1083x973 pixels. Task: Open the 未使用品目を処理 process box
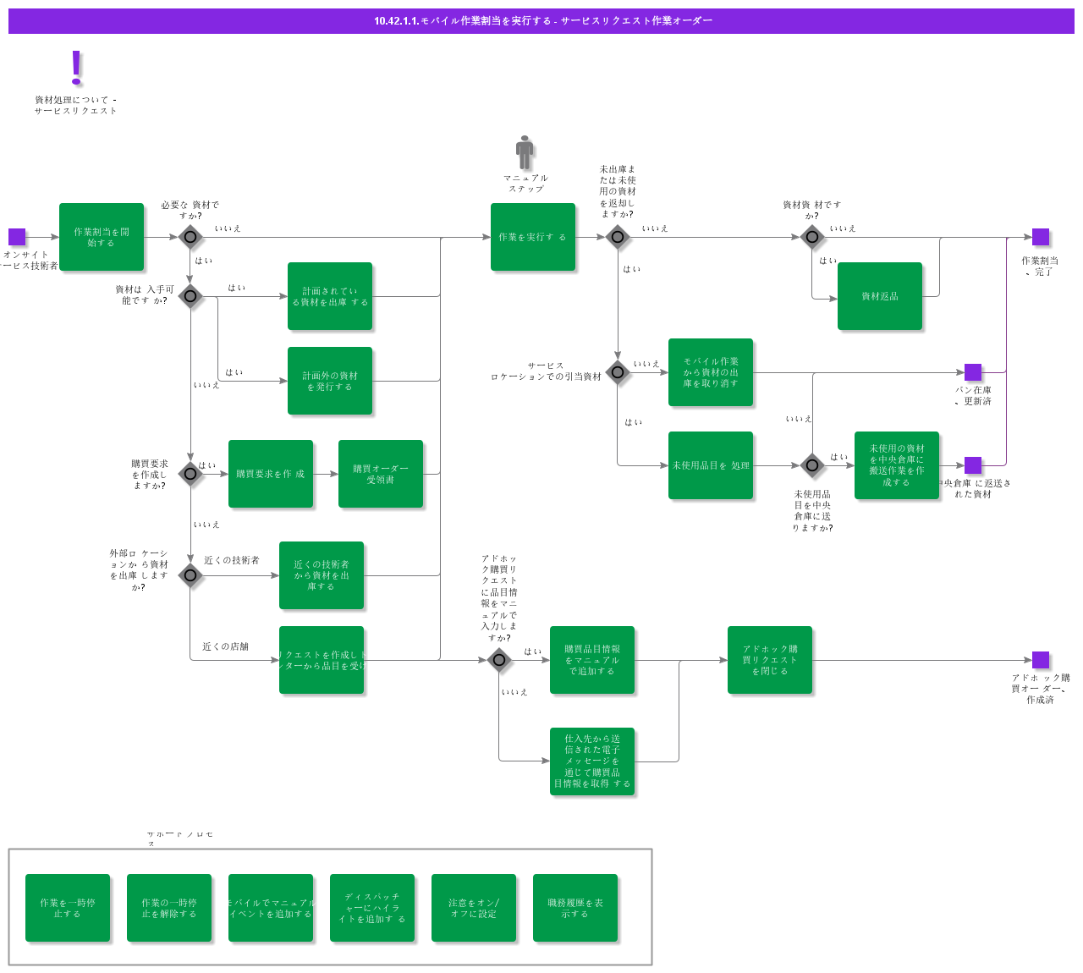[711, 465]
